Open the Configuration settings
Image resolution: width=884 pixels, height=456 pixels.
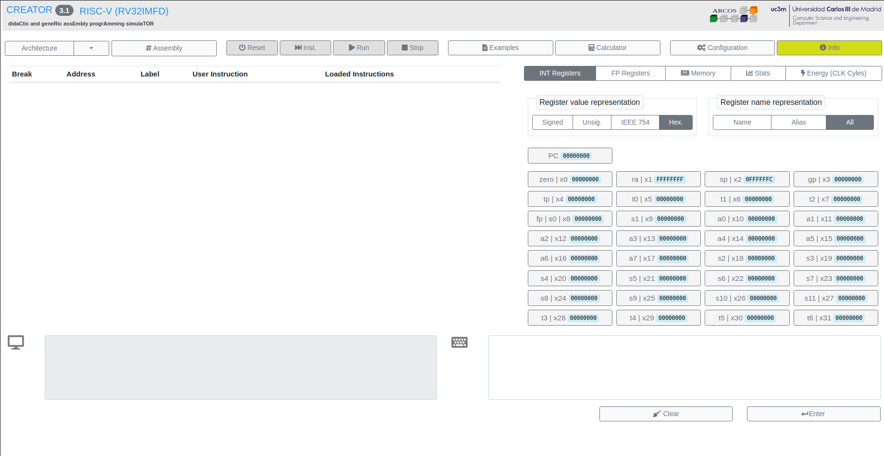pyautogui.click(x=722, y=48)
